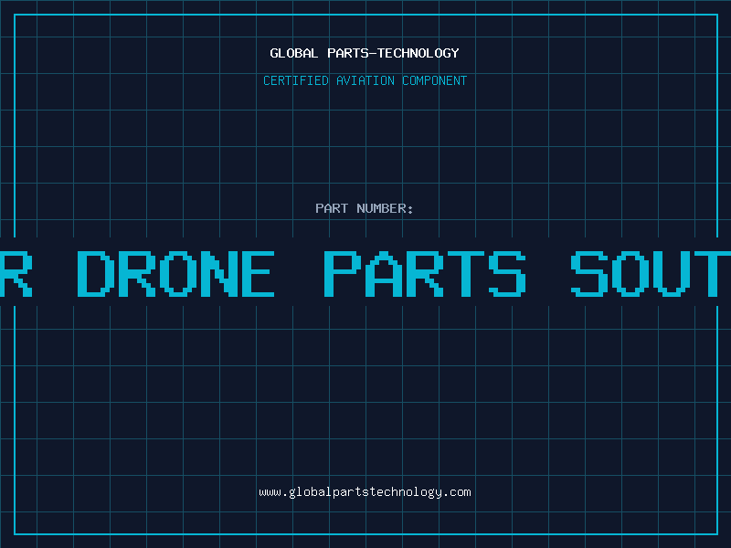Click the word COMPONENT in the subtitle
The height and width of the screenshot is (548, 731).
click(435, 80)
